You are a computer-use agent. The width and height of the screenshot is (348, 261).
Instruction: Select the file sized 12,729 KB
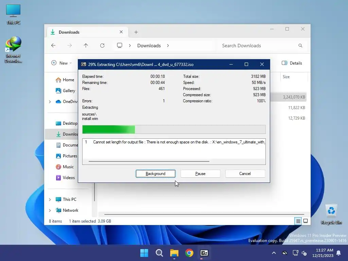tap(296, 118)
